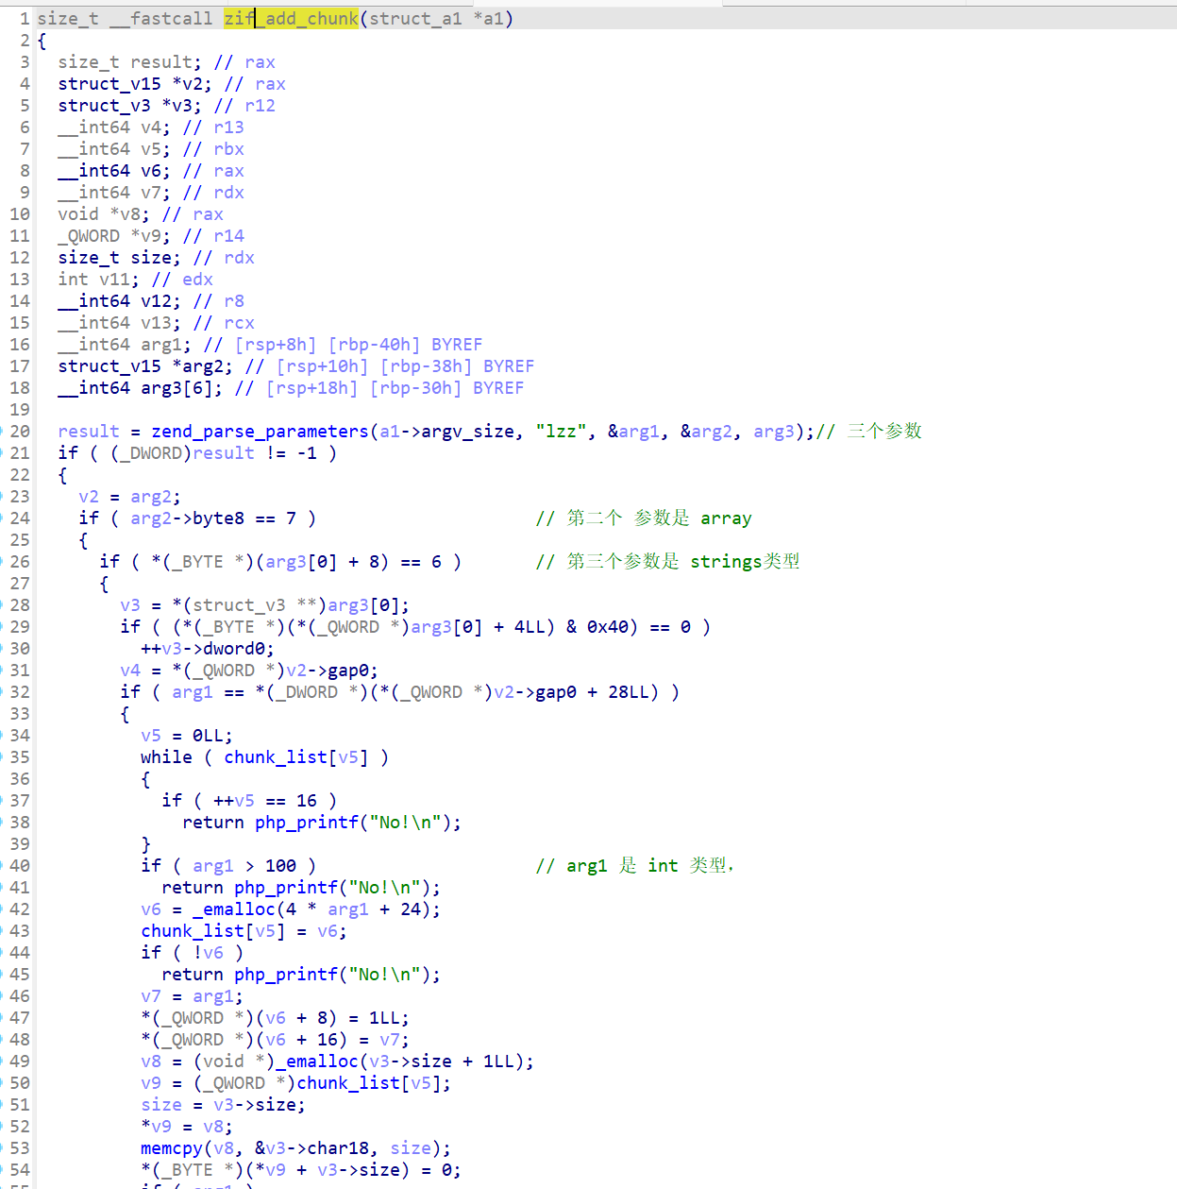The image size is (1177, 1189).
Task: Select the '(v6 + 16)' expression on line 48
Action: pyautogui.click(x=301, y=1039)
